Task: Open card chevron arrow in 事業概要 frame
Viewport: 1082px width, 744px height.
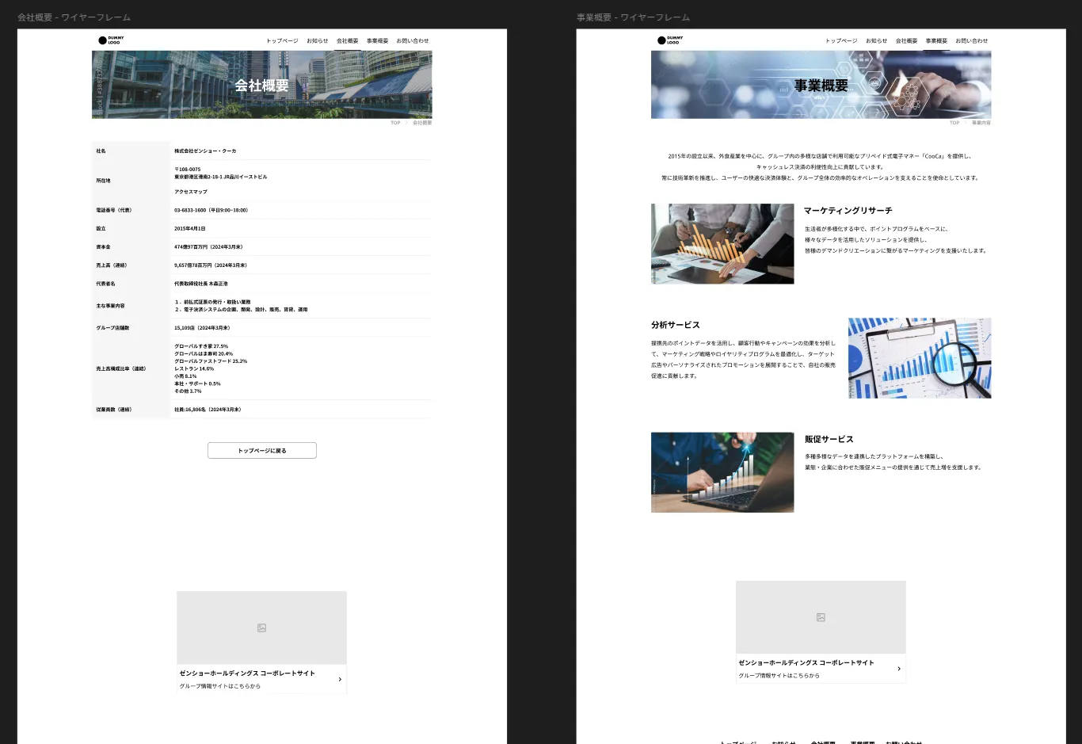Action: (x=899, y=669)
